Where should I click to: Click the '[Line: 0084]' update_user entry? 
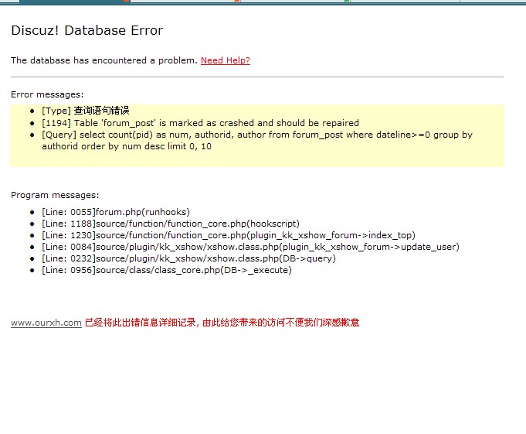coord(250,247)
